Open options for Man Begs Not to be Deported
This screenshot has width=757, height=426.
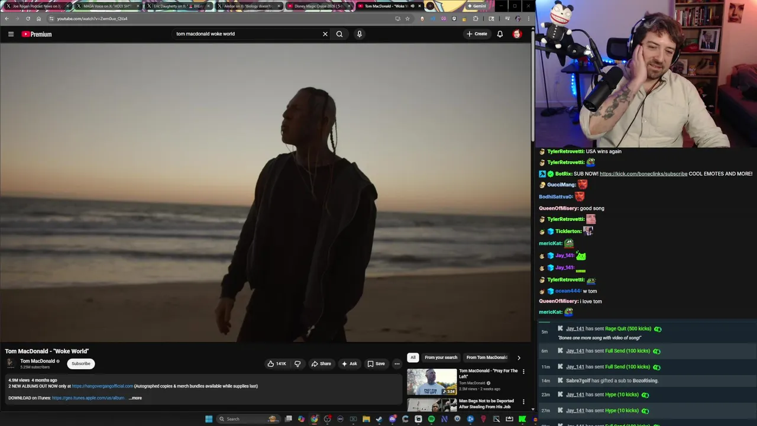(523, 402)
